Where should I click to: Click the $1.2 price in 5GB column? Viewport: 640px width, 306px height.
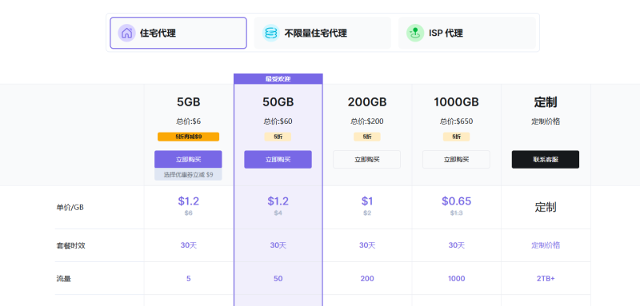[x=189, y=201]
